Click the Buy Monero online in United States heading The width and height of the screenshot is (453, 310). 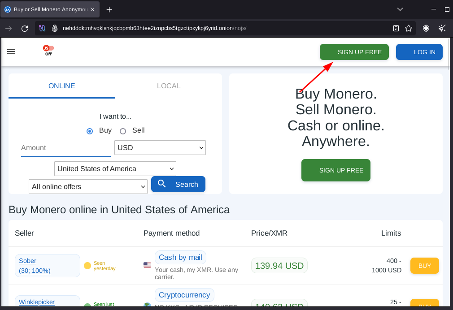pyautogui.click(x=119, y=210)
